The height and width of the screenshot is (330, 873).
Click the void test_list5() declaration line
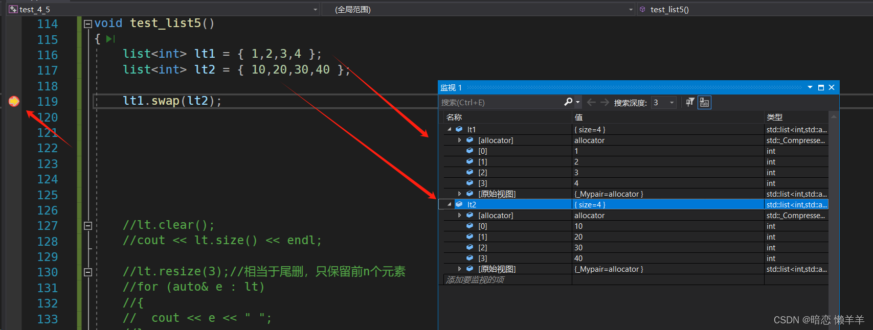pos(154,23)
